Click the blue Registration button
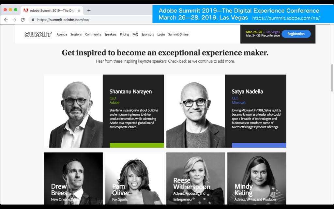334x209 pixels. pyautogui.click(x=296, y=34)
